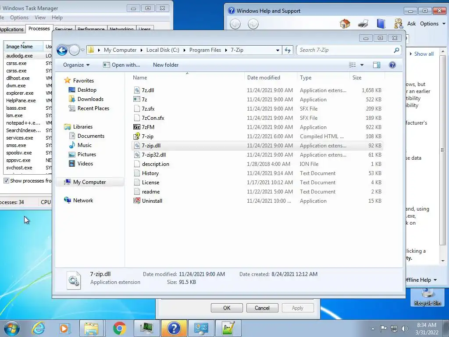This screenshot has width=449, height=337.
Task: Open Google Chrome from taskbar
Action: point(119,328)
